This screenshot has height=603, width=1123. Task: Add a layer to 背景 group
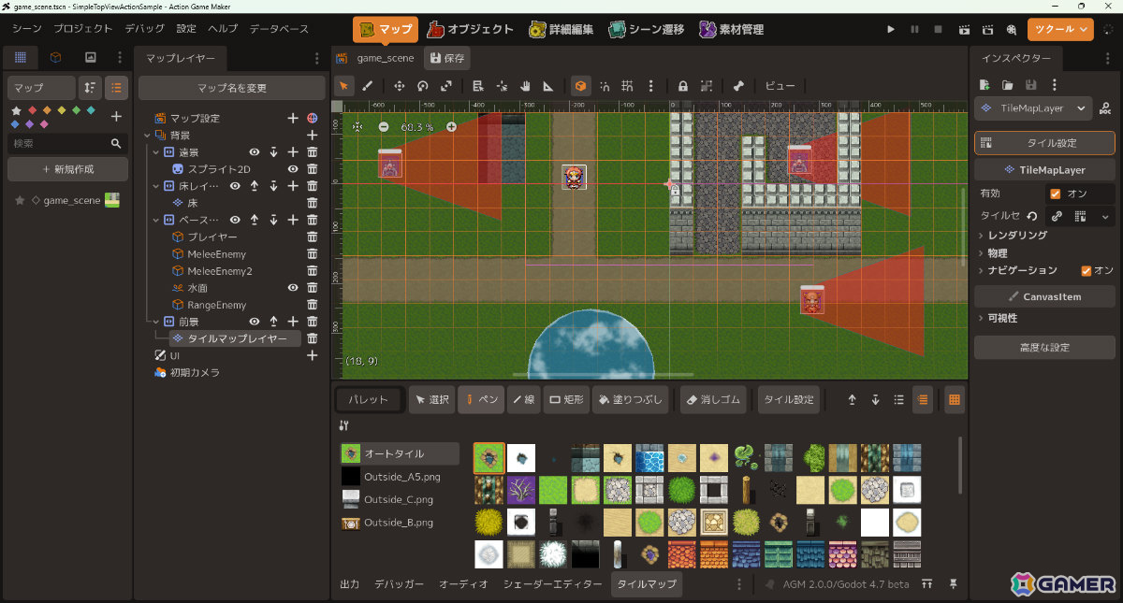point(313,136)
